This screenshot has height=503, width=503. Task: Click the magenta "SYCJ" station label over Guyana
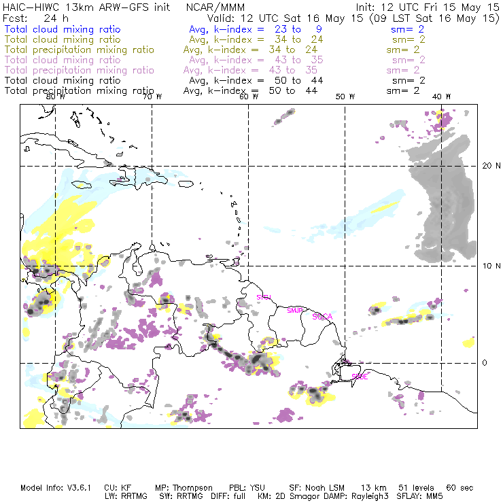click(264, 297)
